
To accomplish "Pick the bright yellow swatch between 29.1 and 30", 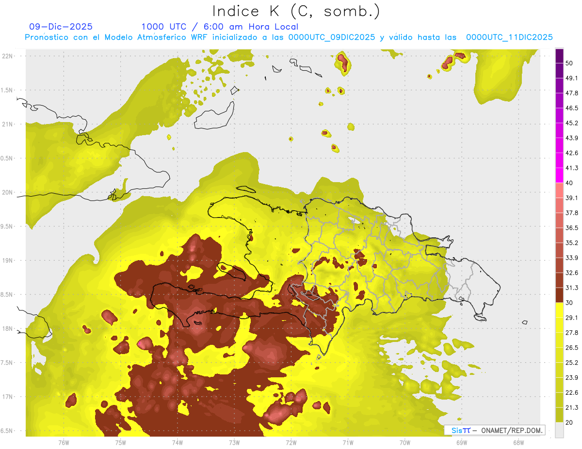I will [x=559, y=310].
